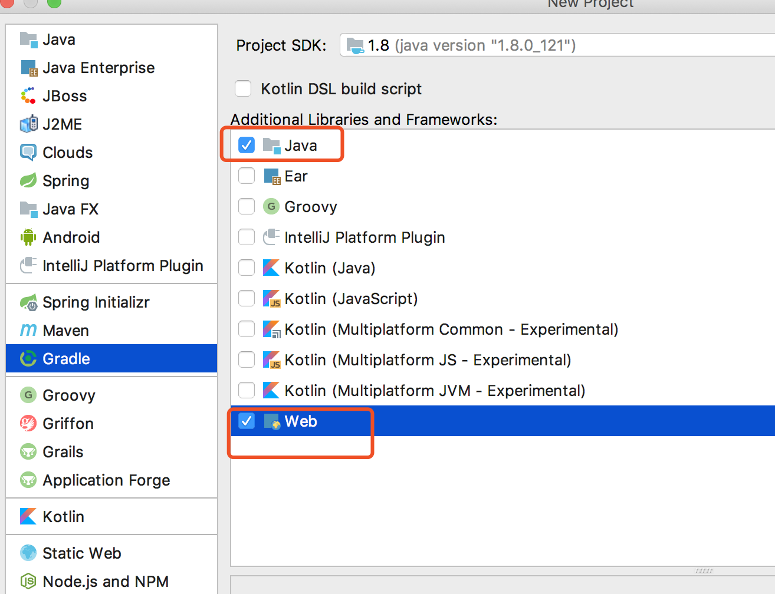Select the Gradle label in sidebar
Viewport: 775px width, 594px height.
tap(66, 359)
